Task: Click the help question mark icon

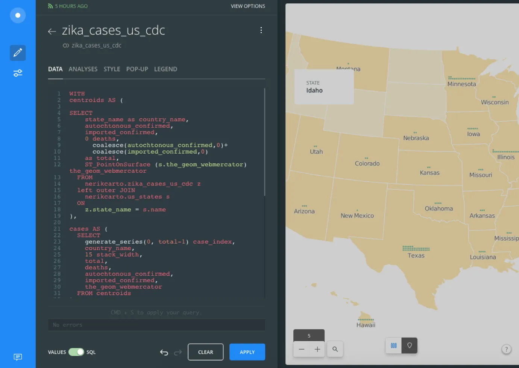Action: point(506,349)
